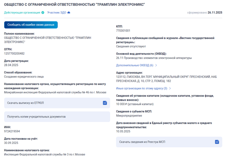Expand the chevron after Дополнительные ОКВЭД (6)
Viewport: 226px width, 160px height.
coord(156,65)
